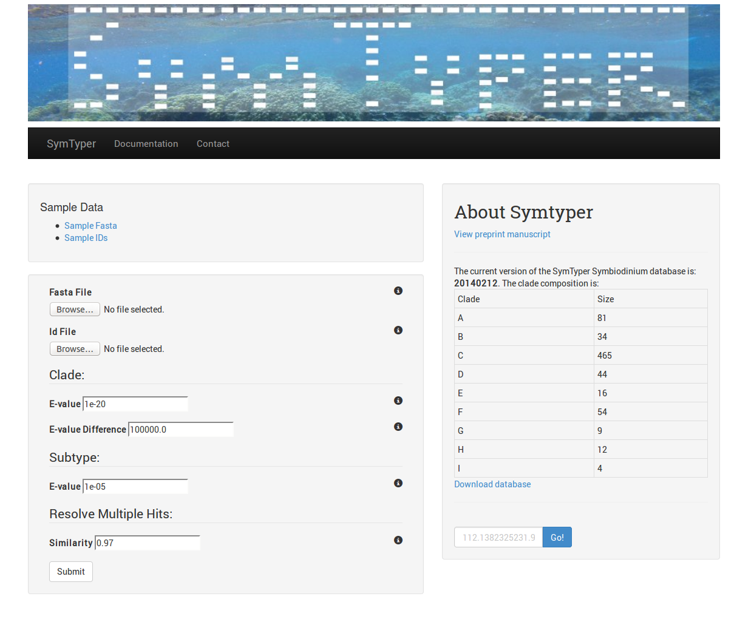Open the Contact menu item
Screen dimensions: 751x619
pyautogui.click(x=213, y=144)
